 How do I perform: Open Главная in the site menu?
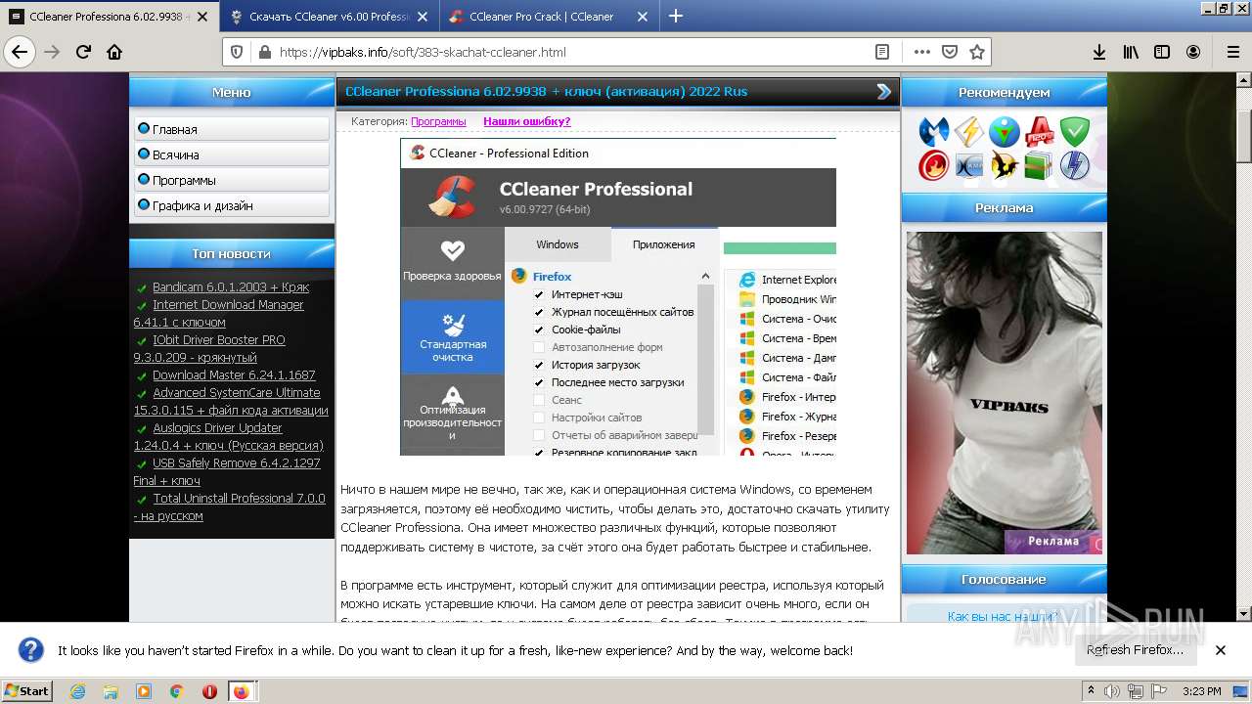coord(232,129)
